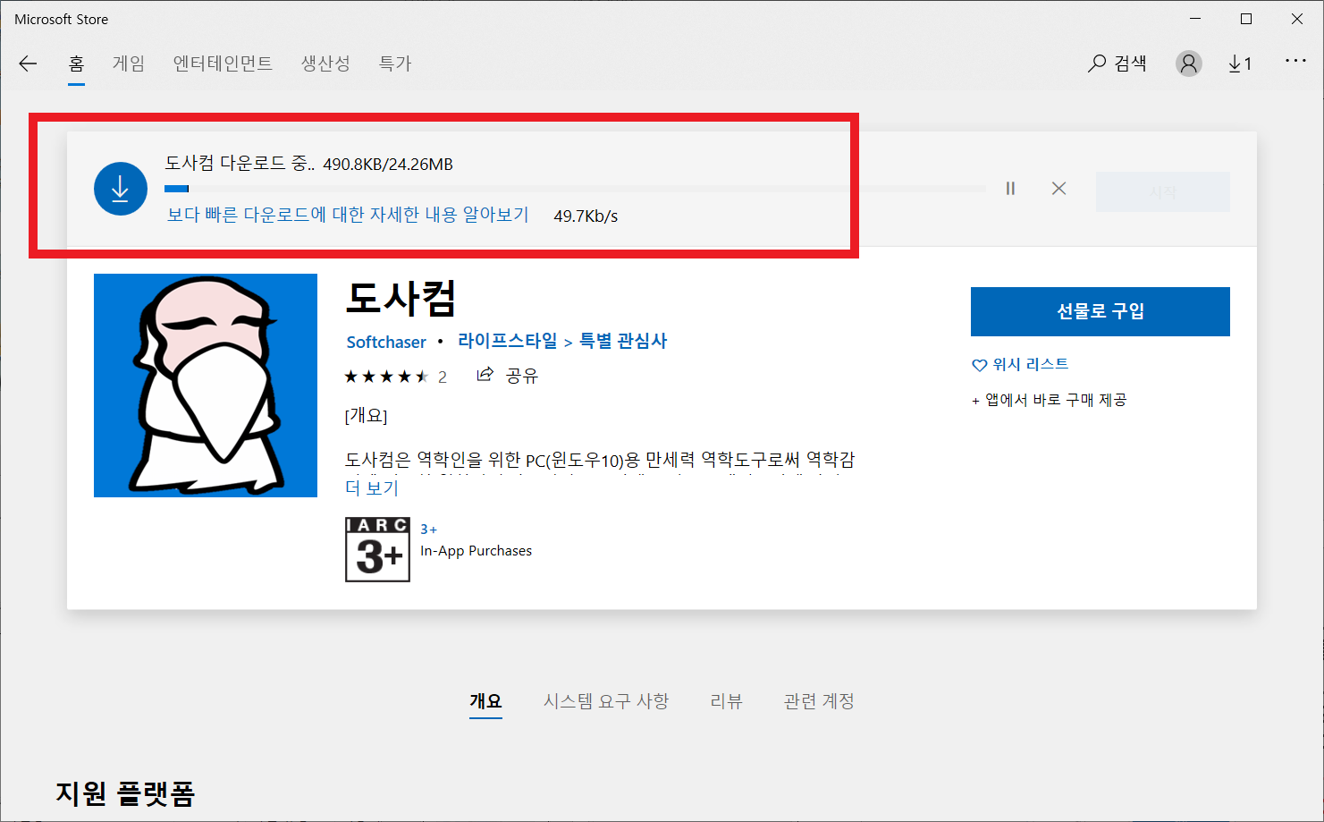Open the faster download info link
This screenshot has width=1324, height=822.
[x=348, y=215]
